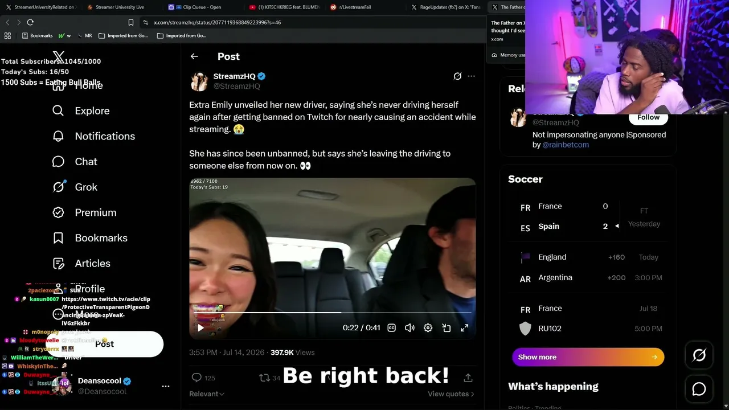Open site information icon beside the URL

coord(146,22)
